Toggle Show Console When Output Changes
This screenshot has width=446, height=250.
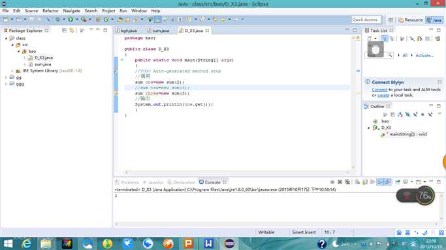tap(380, 182)
